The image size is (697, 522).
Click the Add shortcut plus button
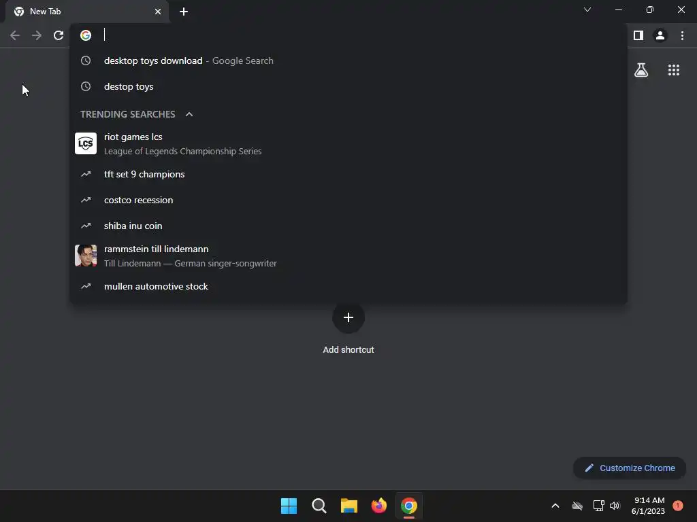point(348,317)
